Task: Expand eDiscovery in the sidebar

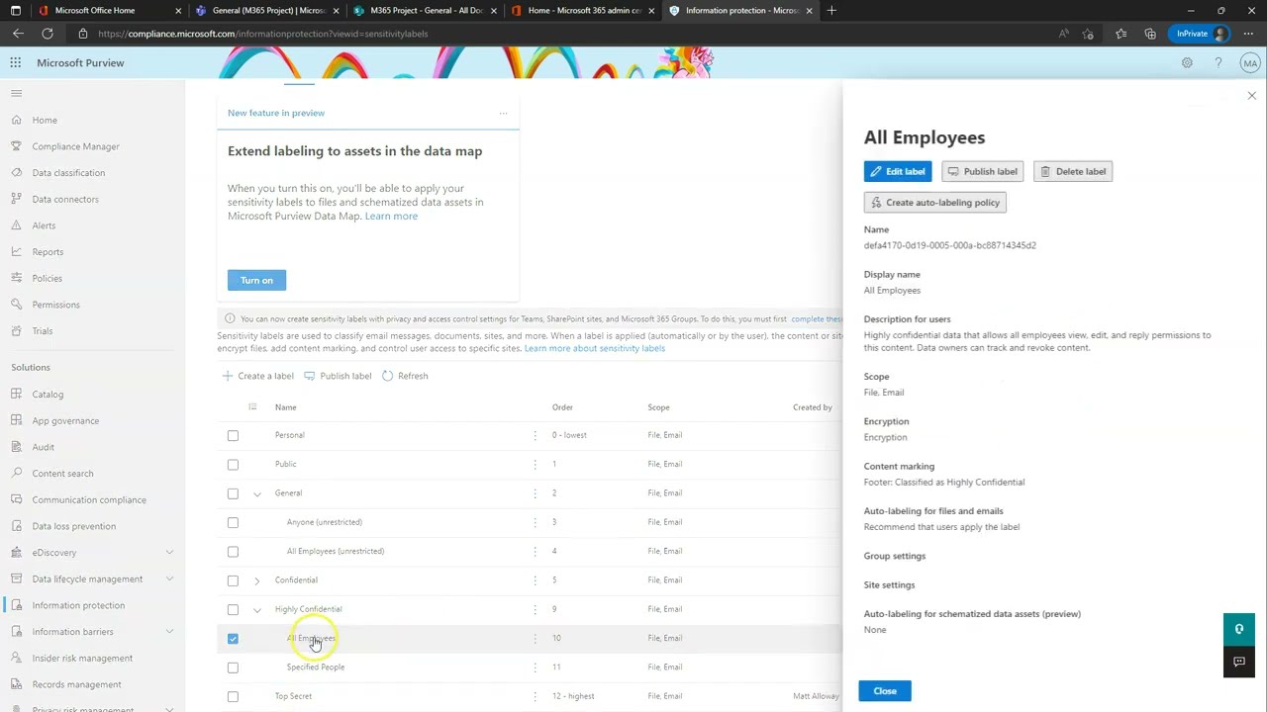Action: (169, 553)
